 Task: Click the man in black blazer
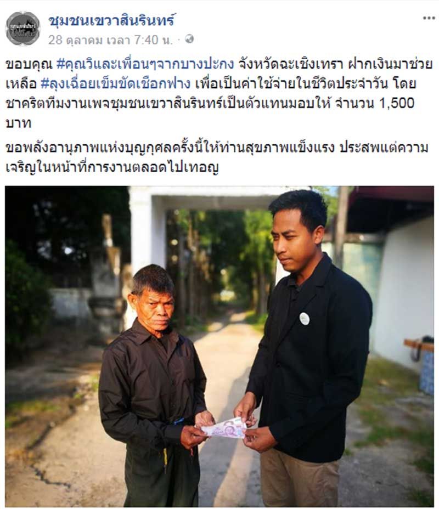(x=305, y=347)
